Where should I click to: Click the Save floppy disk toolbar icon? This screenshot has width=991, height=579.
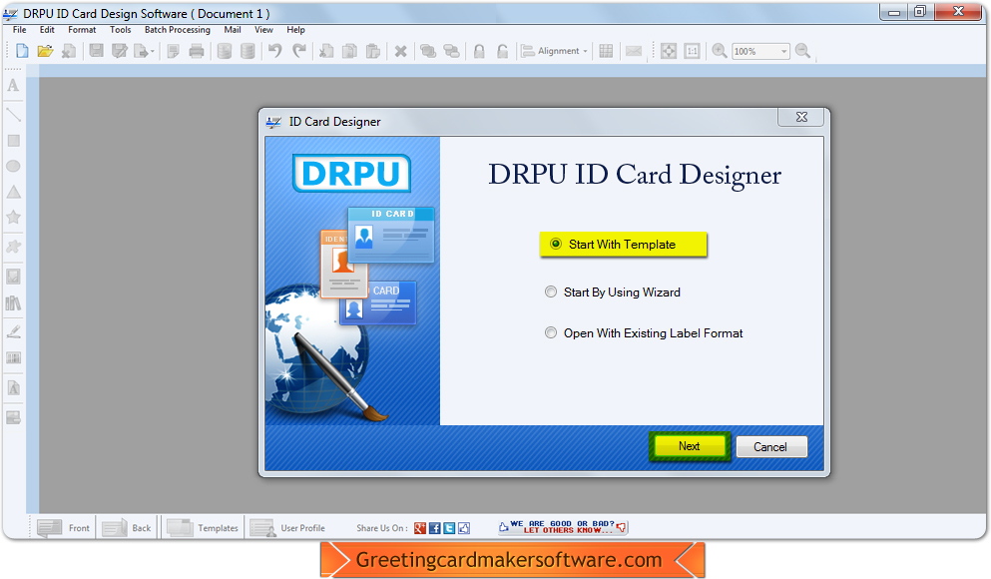(x=96, y=51)
